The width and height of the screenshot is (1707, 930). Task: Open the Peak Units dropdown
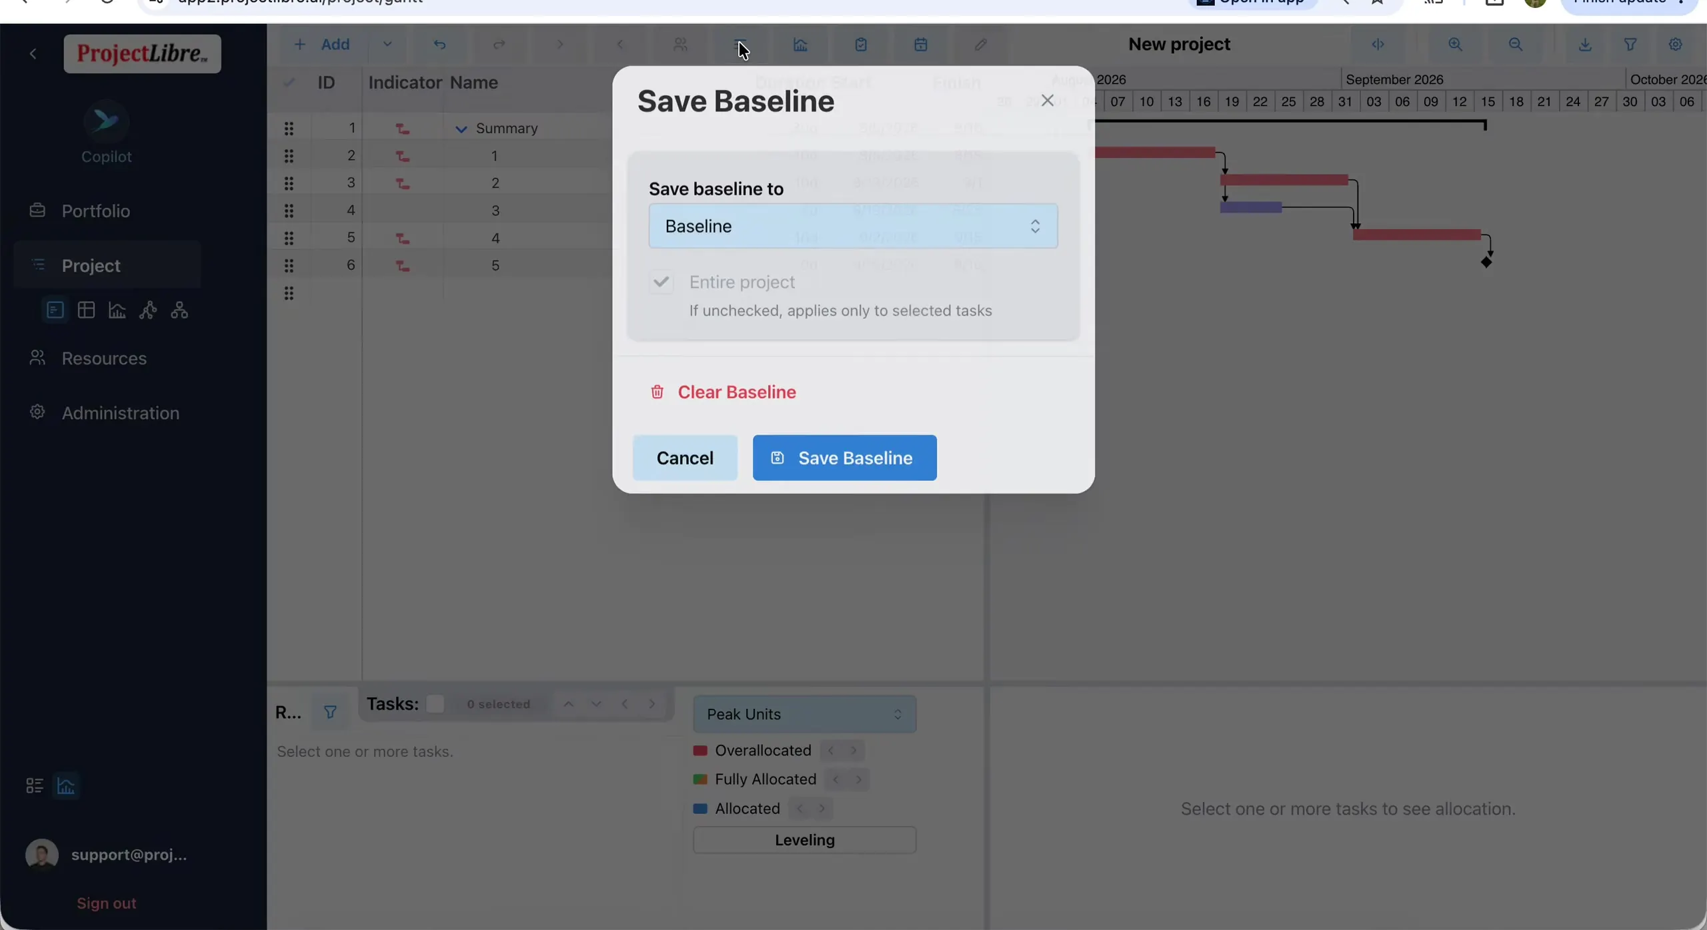click(804, 714)
